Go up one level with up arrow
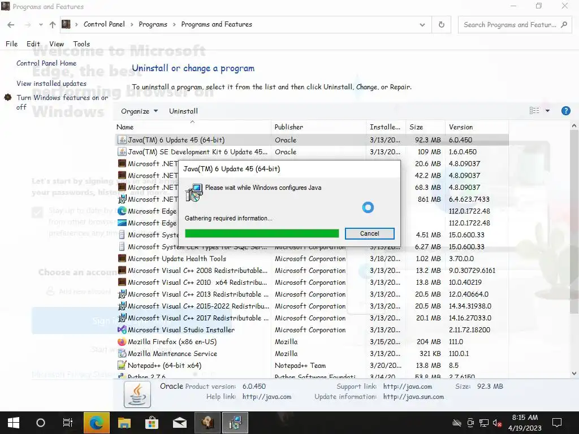 pyautogui.click(x=53, y=25)
